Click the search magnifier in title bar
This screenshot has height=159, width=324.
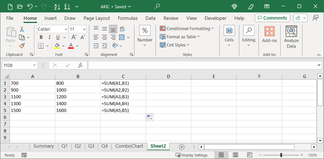pyautogui.click(x=157, y=6)
